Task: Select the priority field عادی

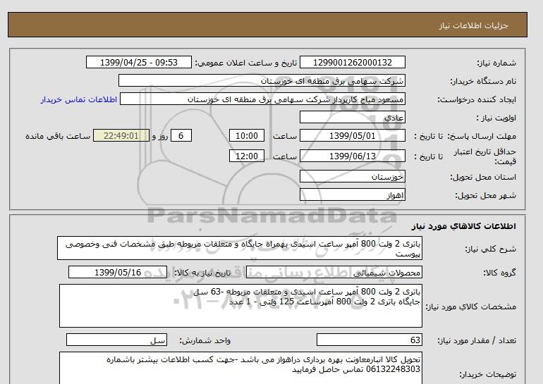Action: pyautogui.click(x=352, y=118)
